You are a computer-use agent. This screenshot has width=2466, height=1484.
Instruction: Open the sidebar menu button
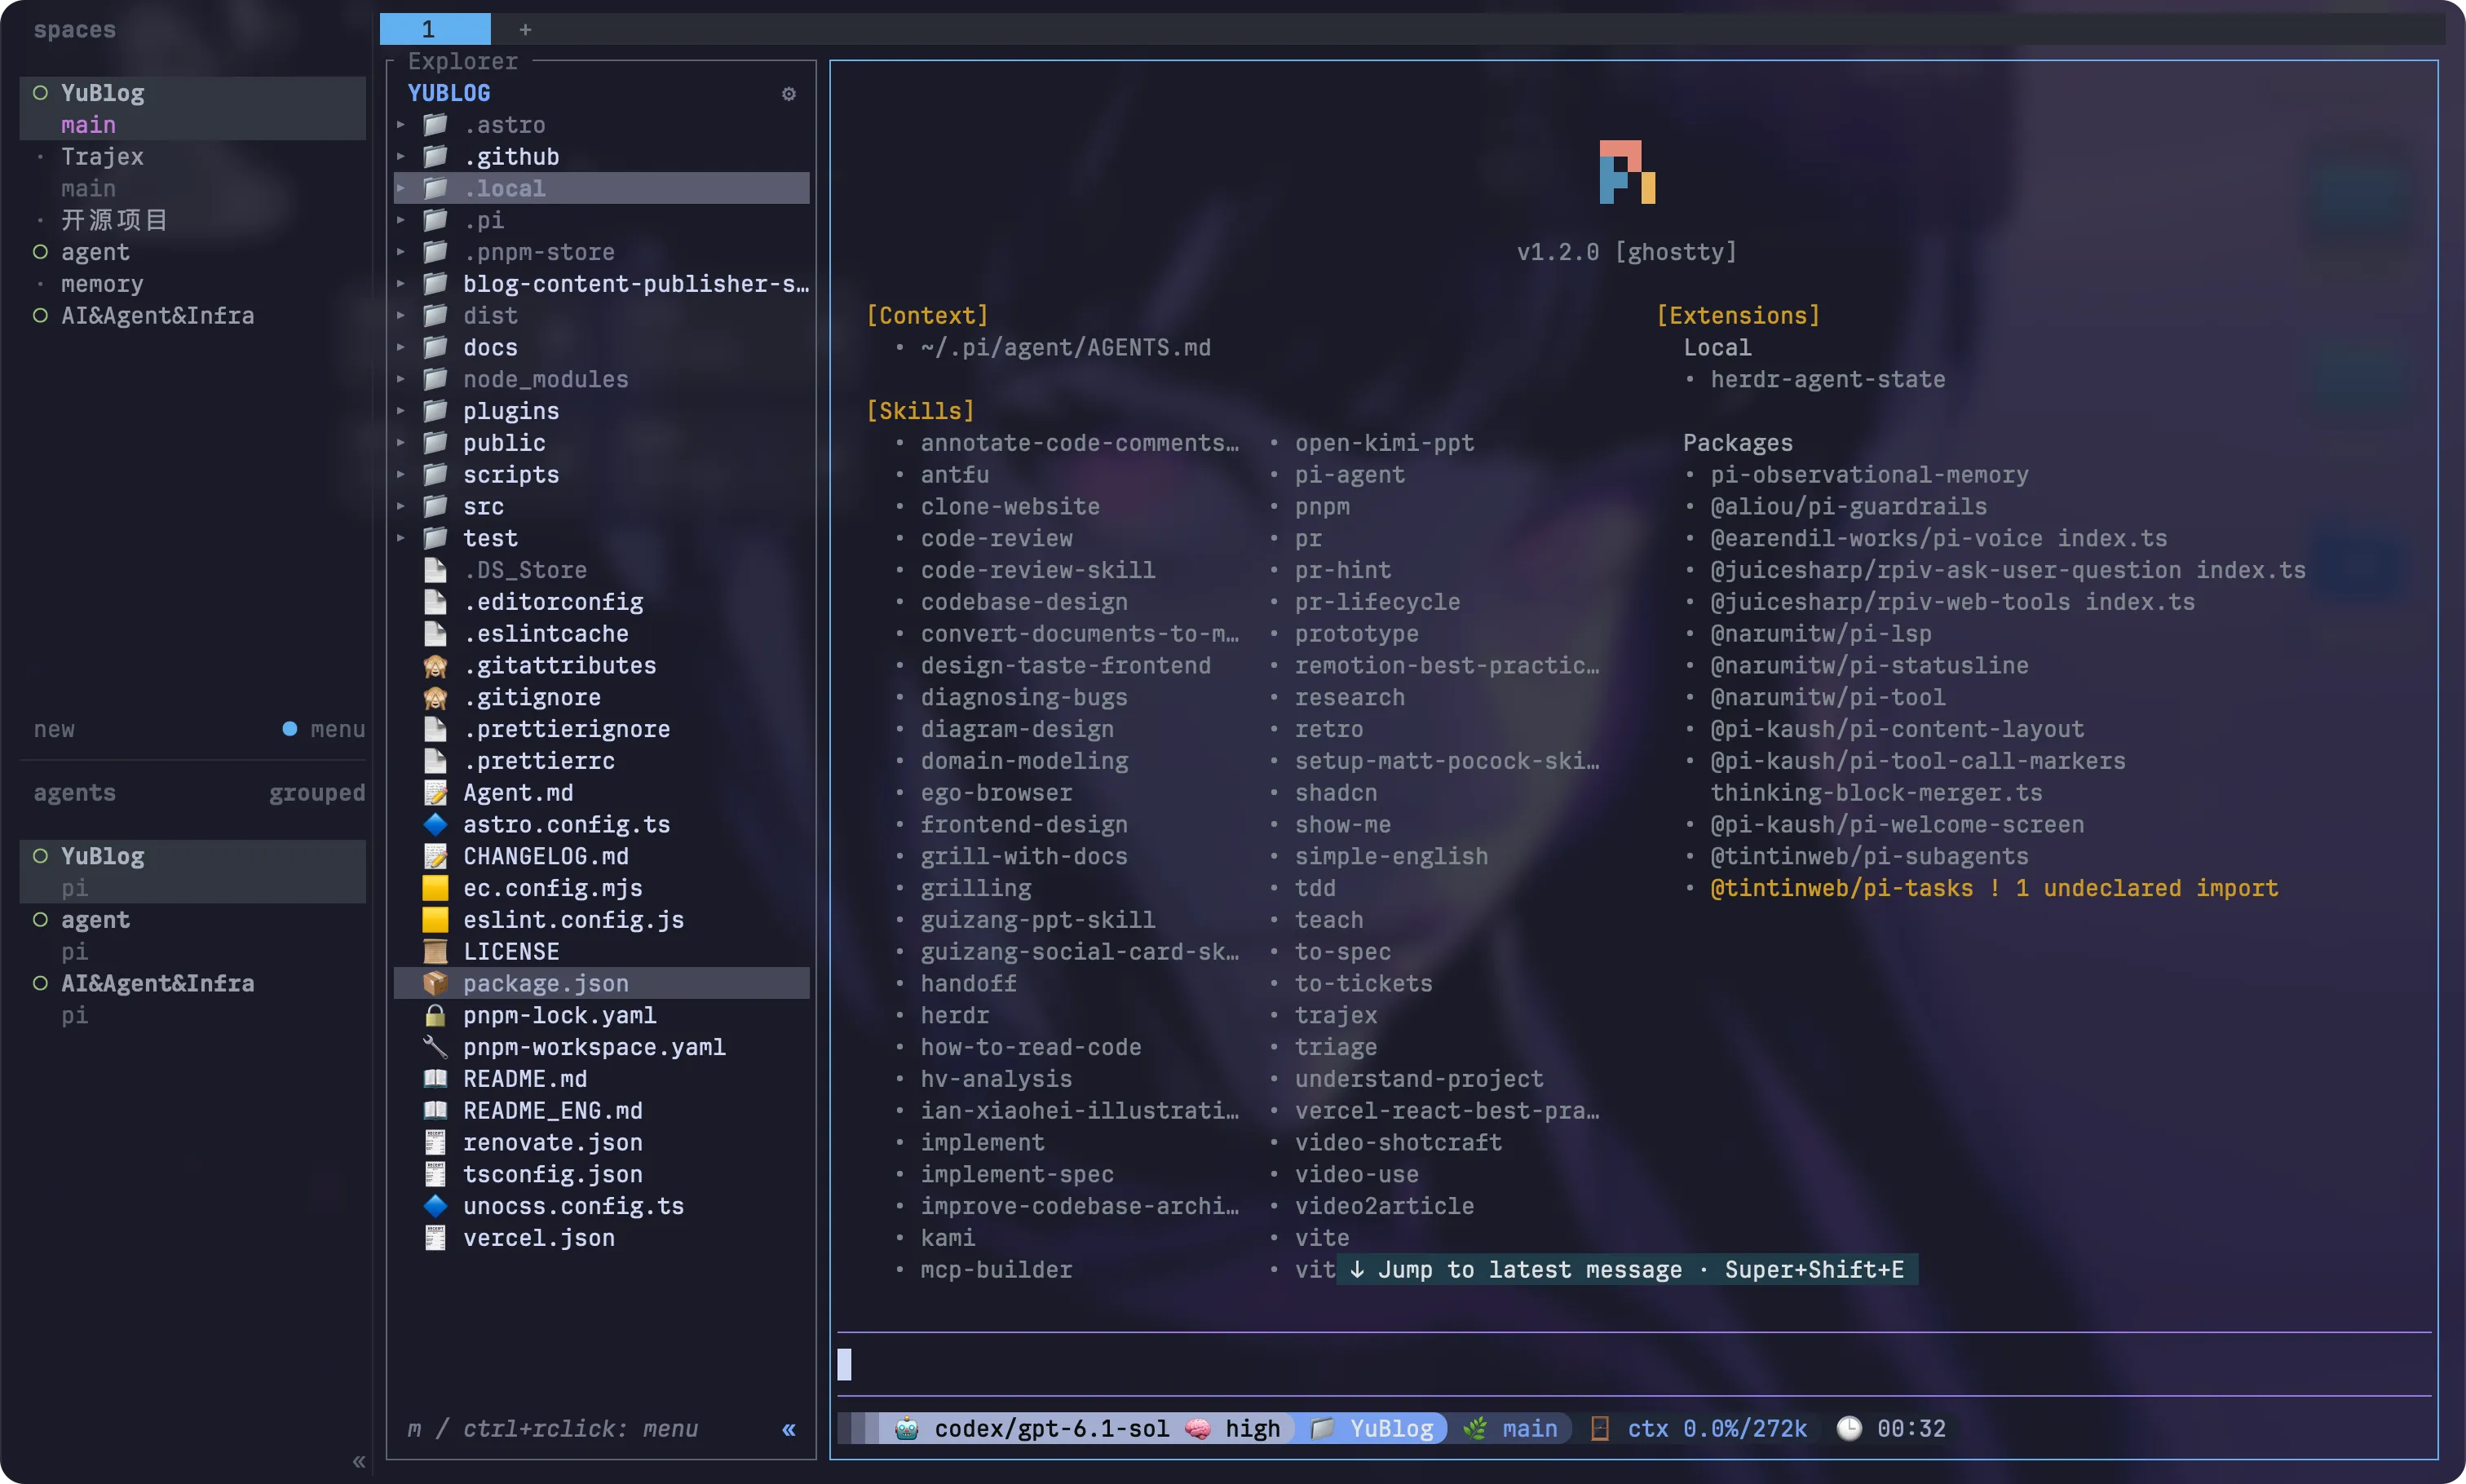pos(337,729)
